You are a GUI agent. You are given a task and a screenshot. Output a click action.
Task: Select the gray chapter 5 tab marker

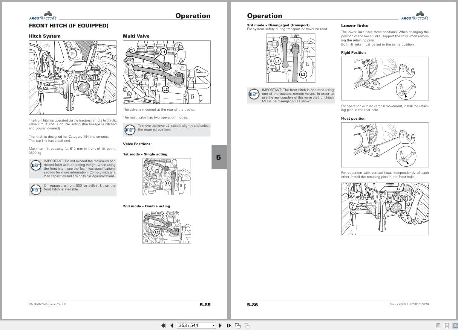tap(219, 157)
